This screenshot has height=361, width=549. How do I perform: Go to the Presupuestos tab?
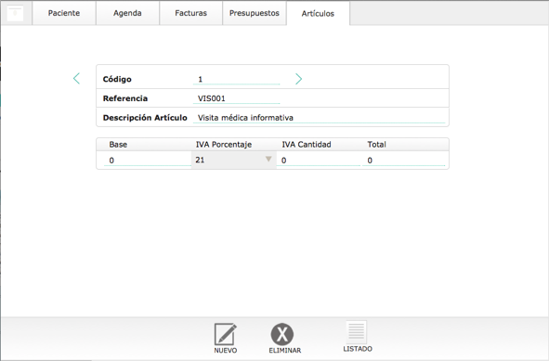(x=255, y=13)
